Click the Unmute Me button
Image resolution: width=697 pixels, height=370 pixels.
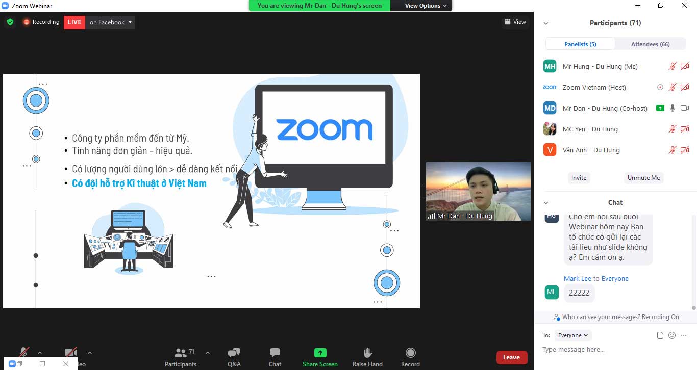643,178
